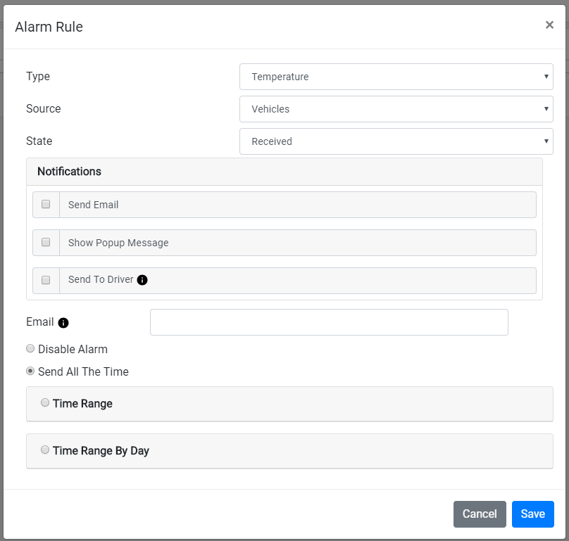Open the State dropdown showing Received

[x=396, y=141]
